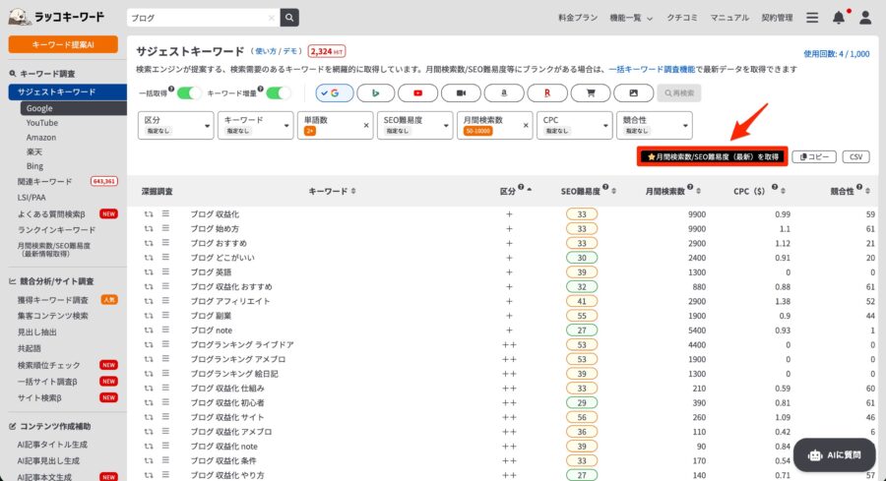Click the search magnifier button in header
The height and width of the screenshot is (481, 886).
[289, 18]
